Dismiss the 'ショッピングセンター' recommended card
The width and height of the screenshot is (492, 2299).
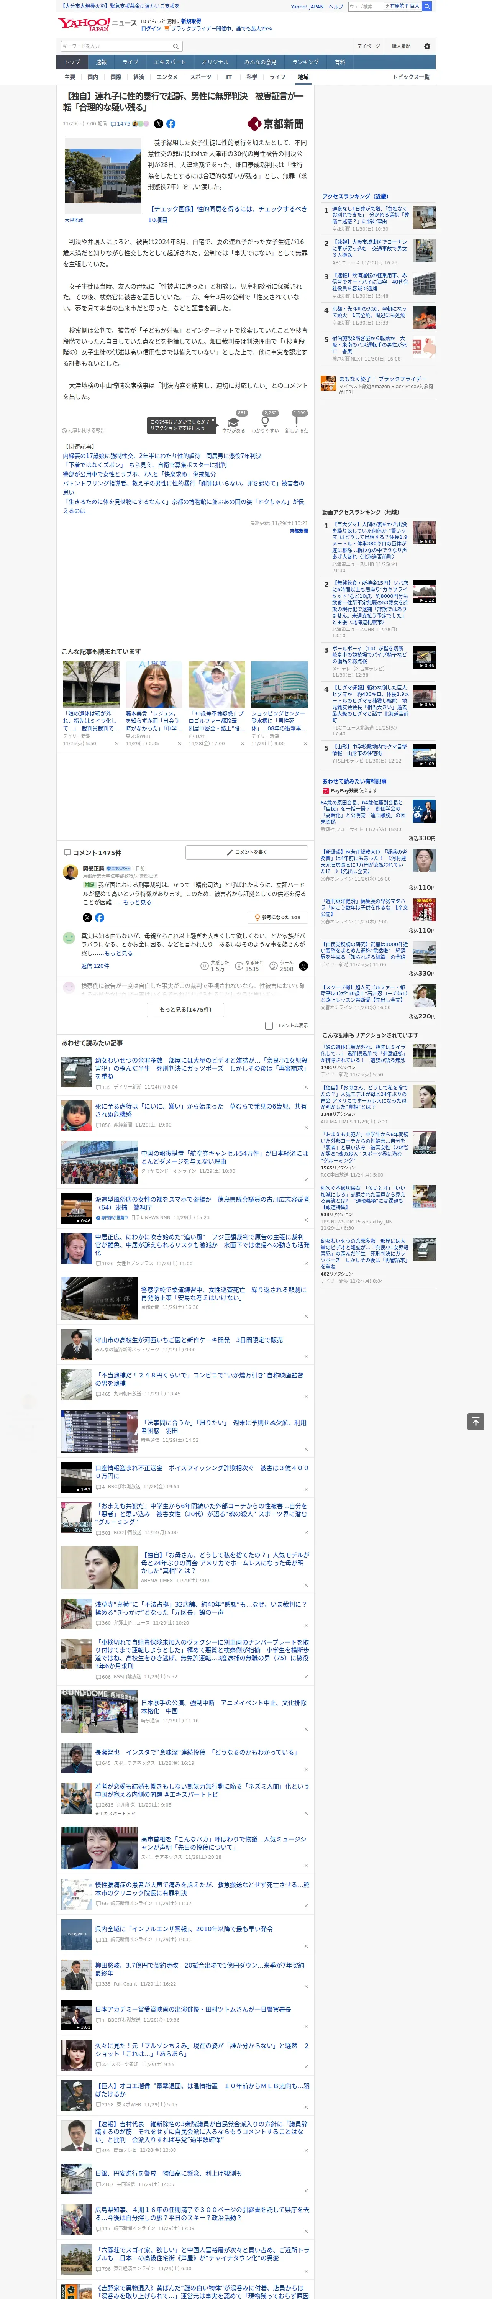pyautogui.click(x=305, y=743)
